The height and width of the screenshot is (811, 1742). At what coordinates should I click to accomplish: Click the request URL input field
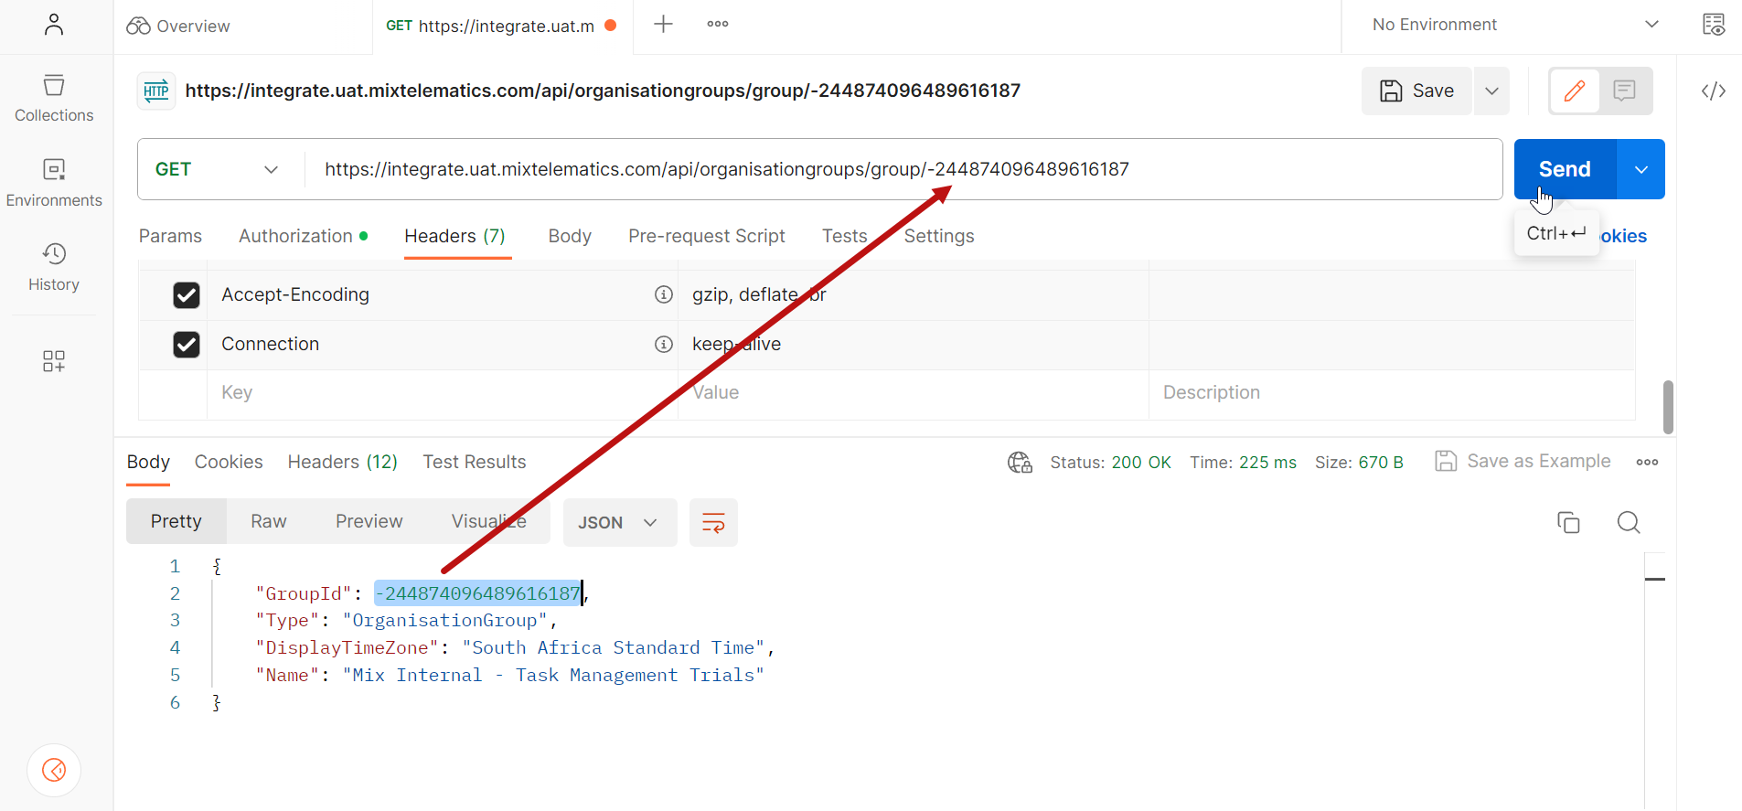(x=903, y=169)
